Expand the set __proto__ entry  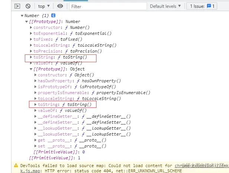(x=35, y=146)
